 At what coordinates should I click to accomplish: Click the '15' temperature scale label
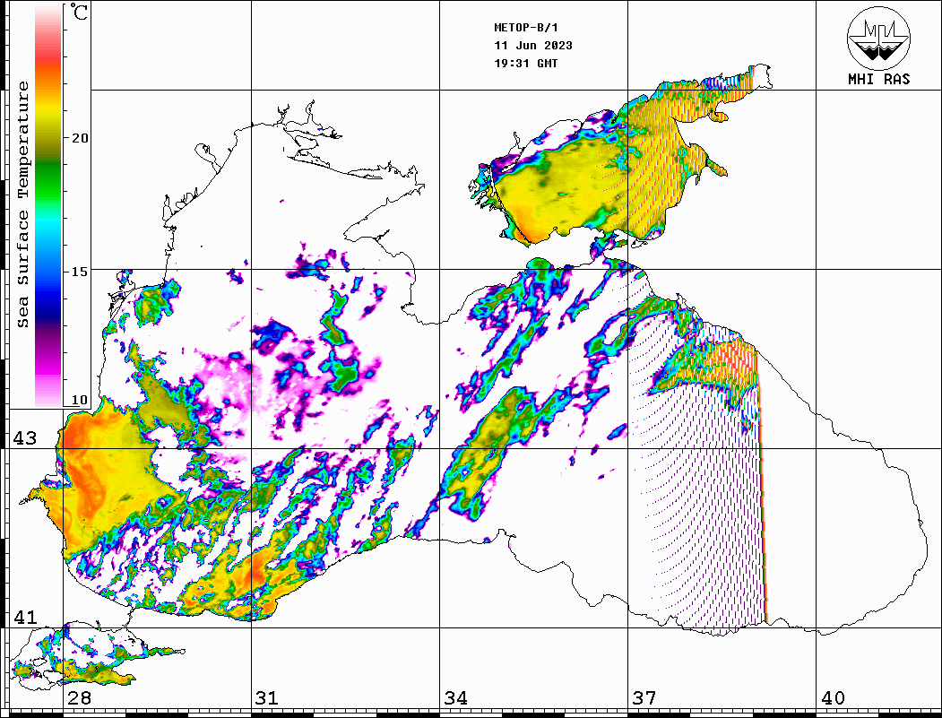(x=80, y=272)
